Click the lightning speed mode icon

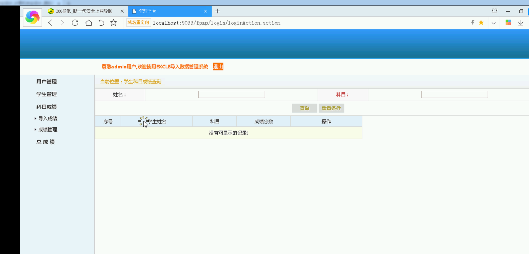click(473, 23)
